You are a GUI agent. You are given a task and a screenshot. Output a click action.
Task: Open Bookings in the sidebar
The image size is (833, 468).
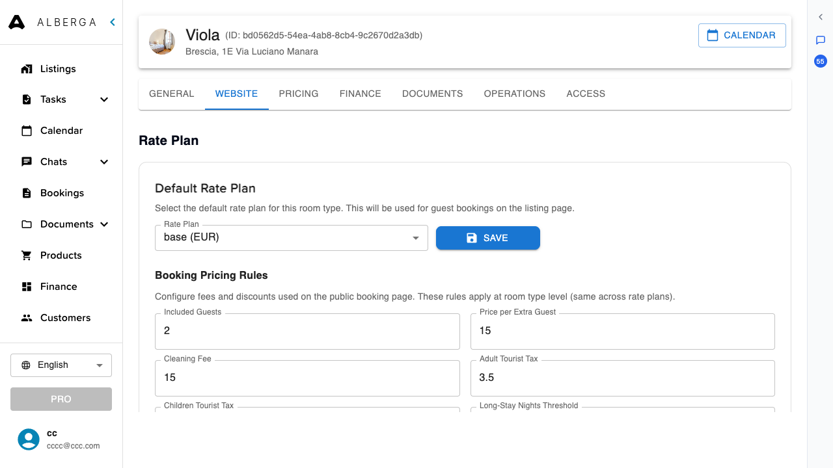(x=61, y=193)
